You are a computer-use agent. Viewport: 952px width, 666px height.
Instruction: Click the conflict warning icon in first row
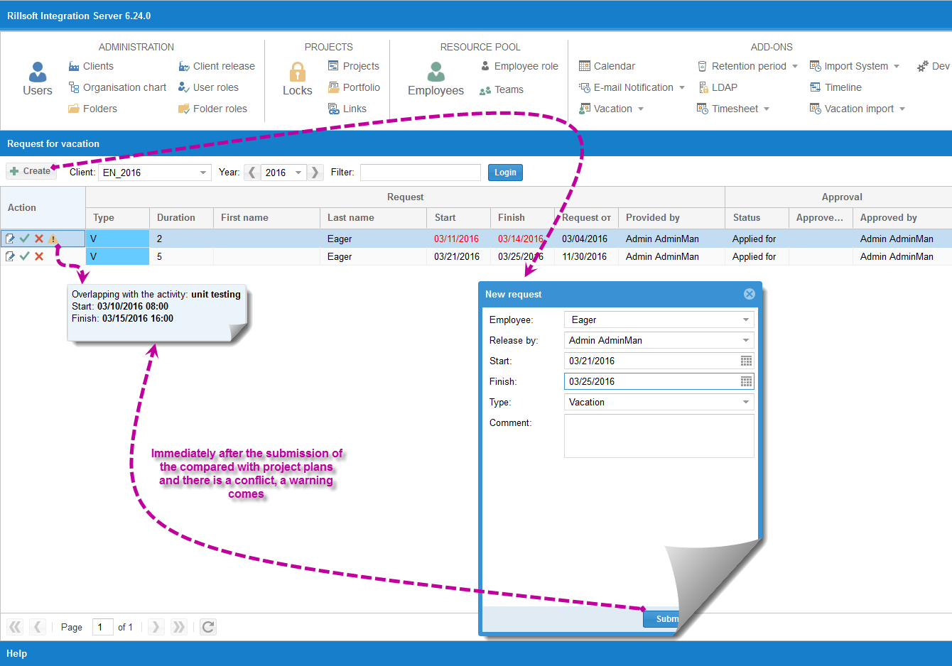[53, 239]
